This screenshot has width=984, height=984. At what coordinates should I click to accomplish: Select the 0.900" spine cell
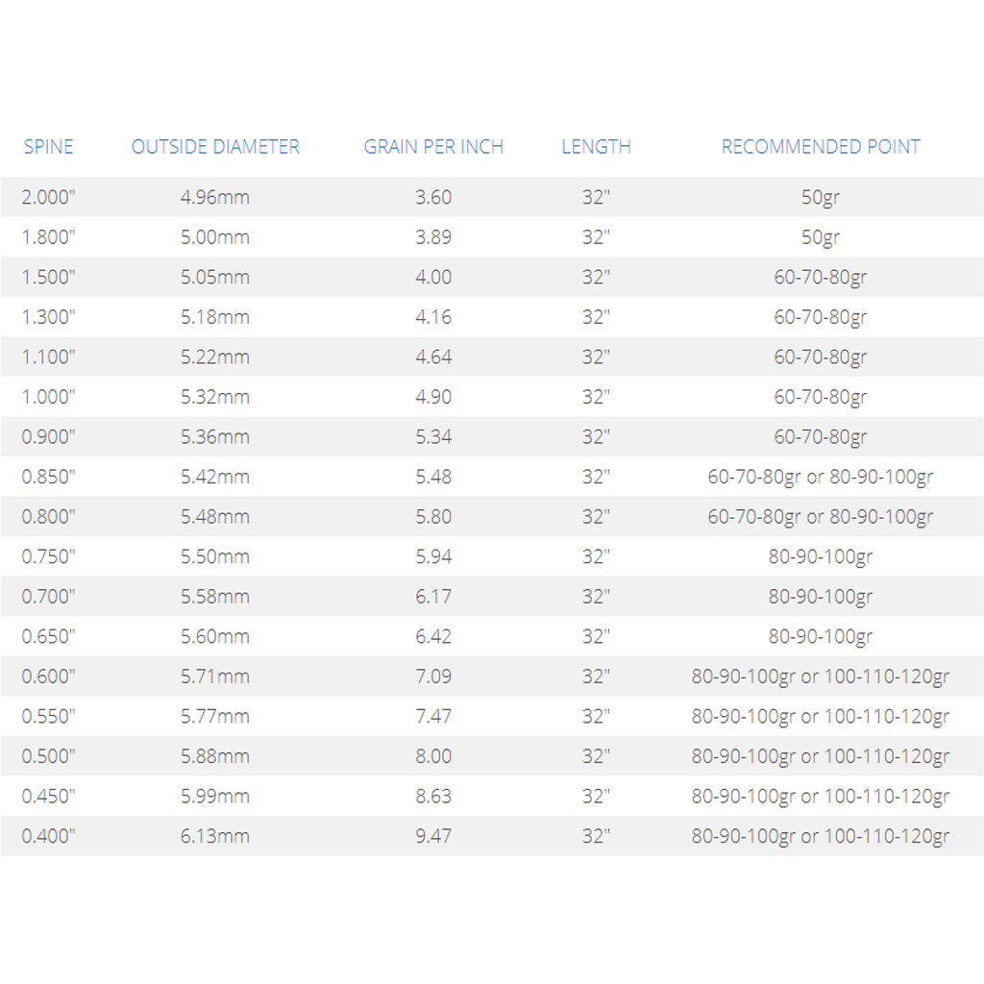tap(48, 437)
